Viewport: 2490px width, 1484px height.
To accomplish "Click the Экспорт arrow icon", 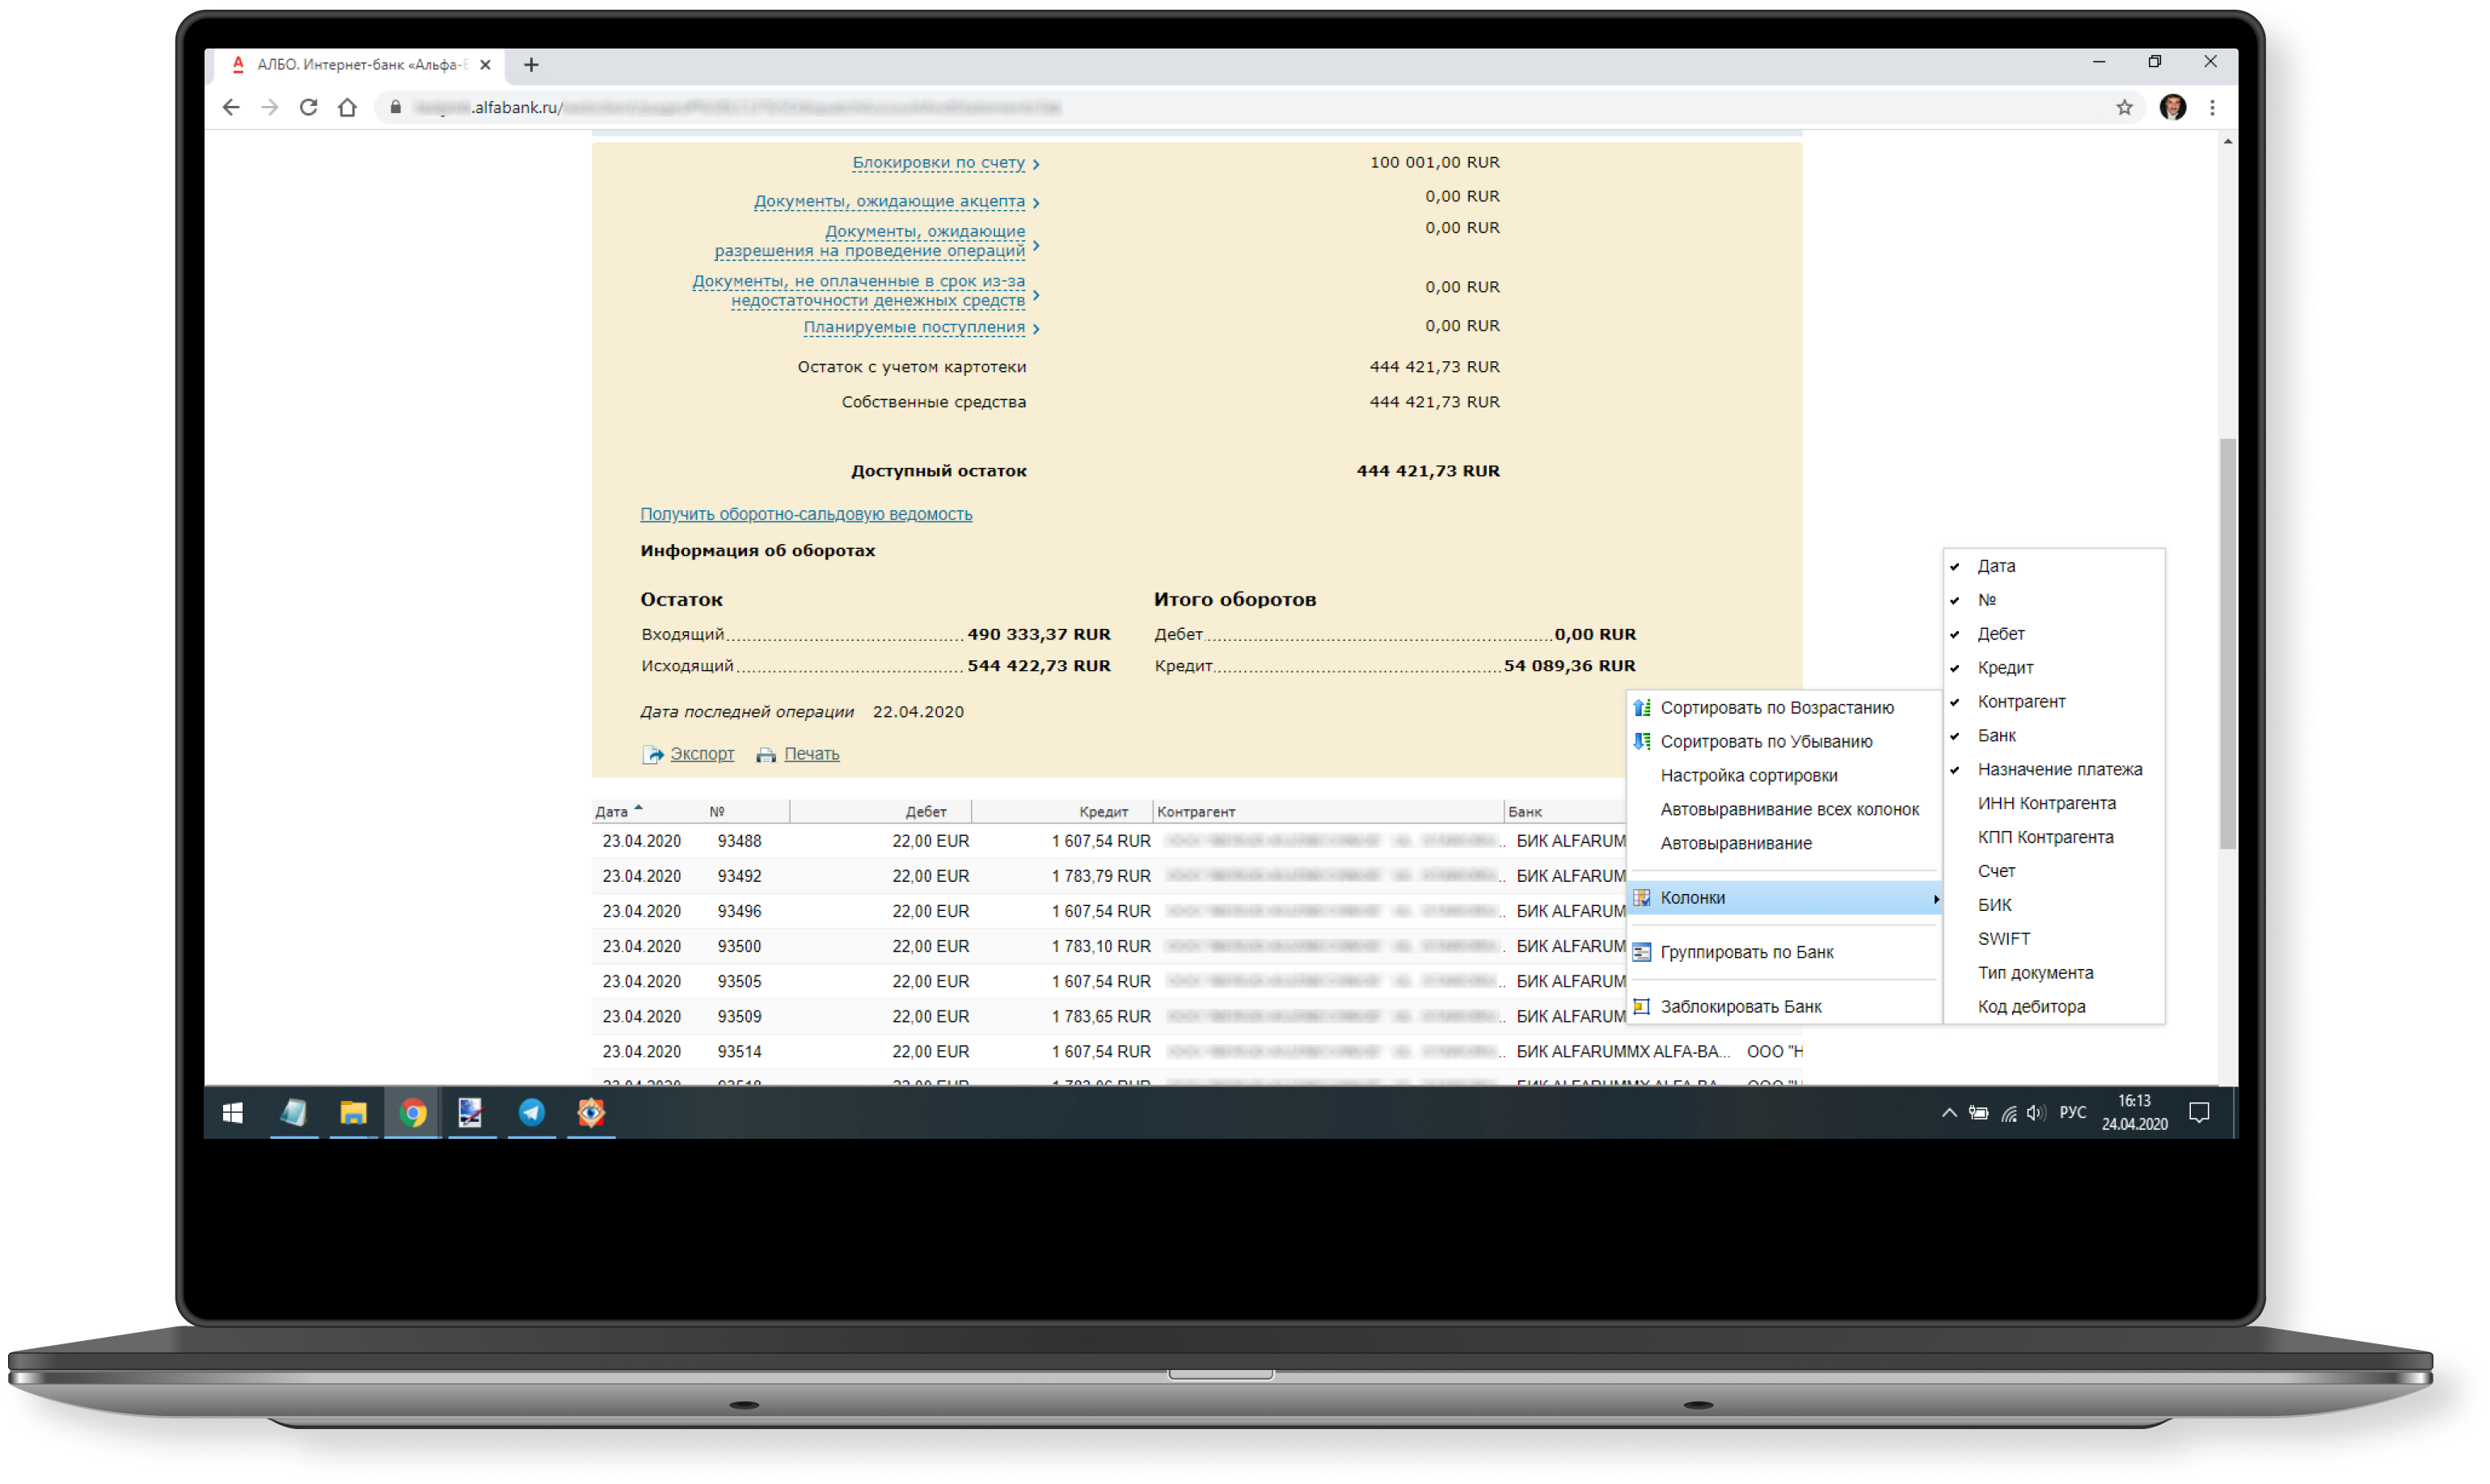I will [652, 755].
